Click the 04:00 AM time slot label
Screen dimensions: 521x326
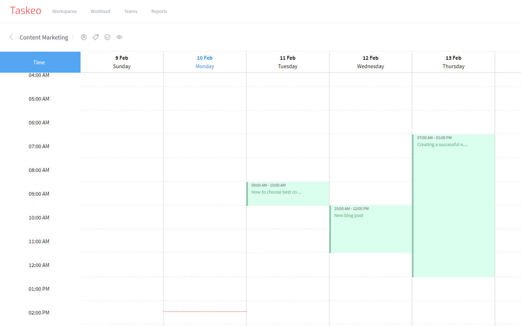(39, 75)
